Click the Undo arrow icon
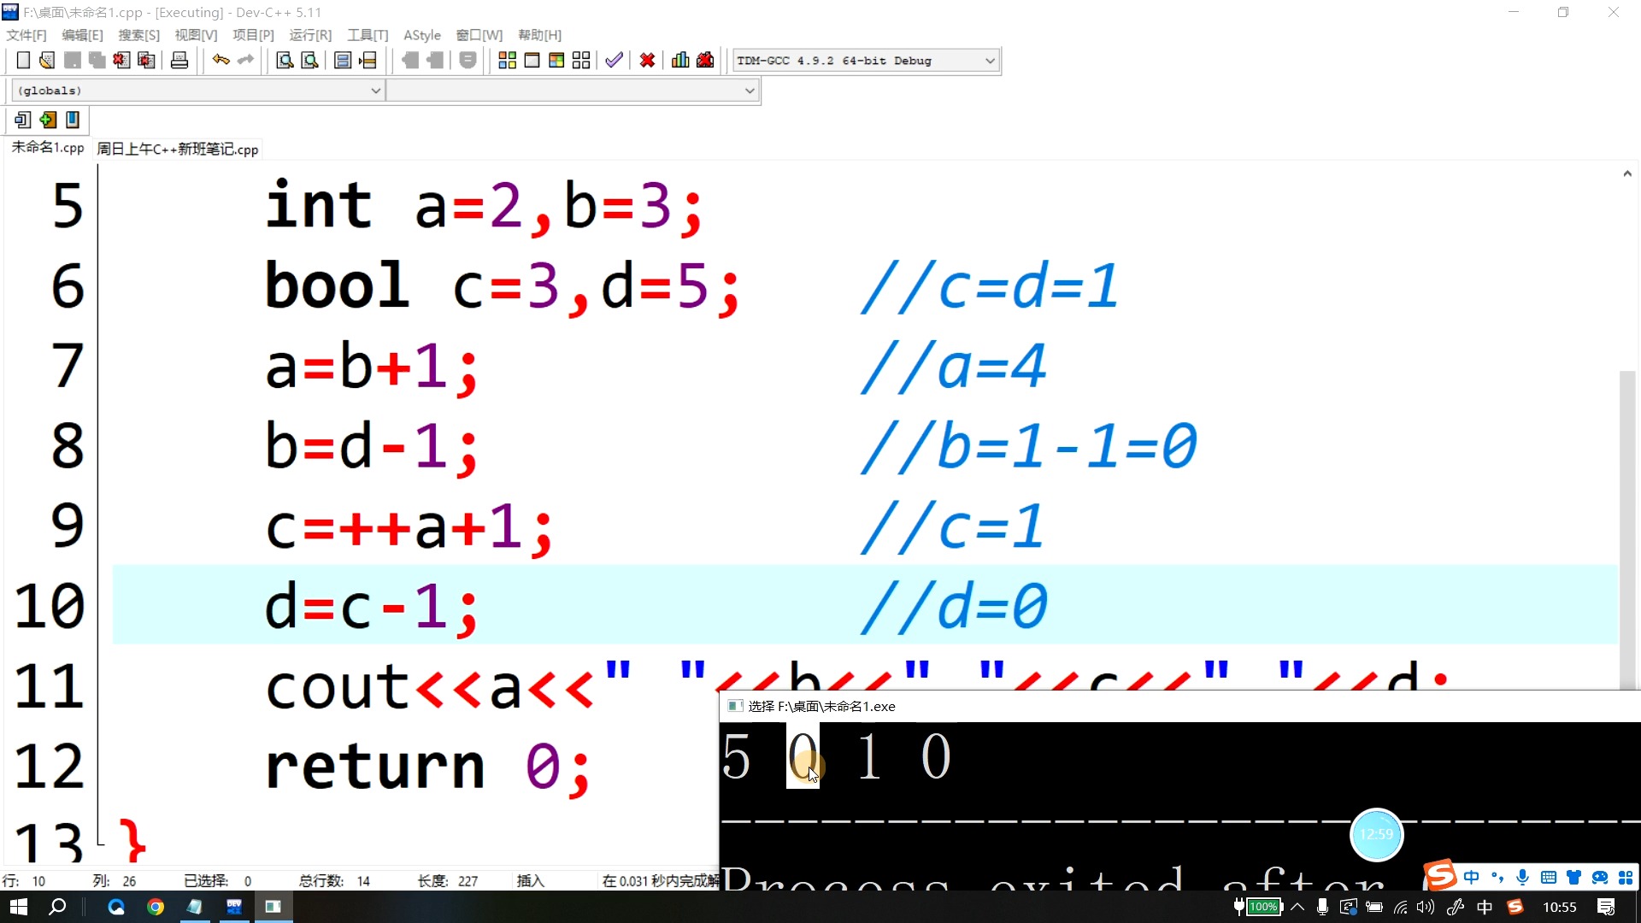Viewport: 1641px width, 923px height. pyautogui.click(x=221, y=60)
